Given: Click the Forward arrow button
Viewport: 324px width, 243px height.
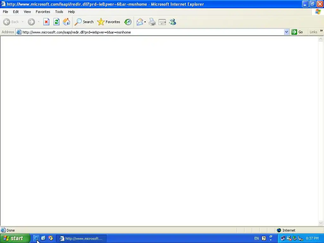Looking at the screenshot, I should tap(31, 22).
